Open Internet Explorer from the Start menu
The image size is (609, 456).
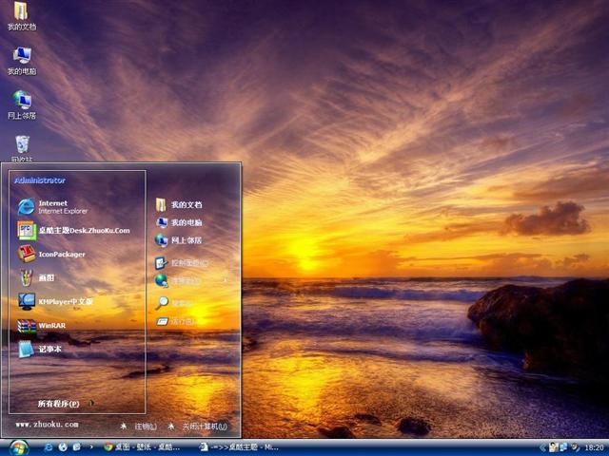pyautogui.click(x=57, y=206)
